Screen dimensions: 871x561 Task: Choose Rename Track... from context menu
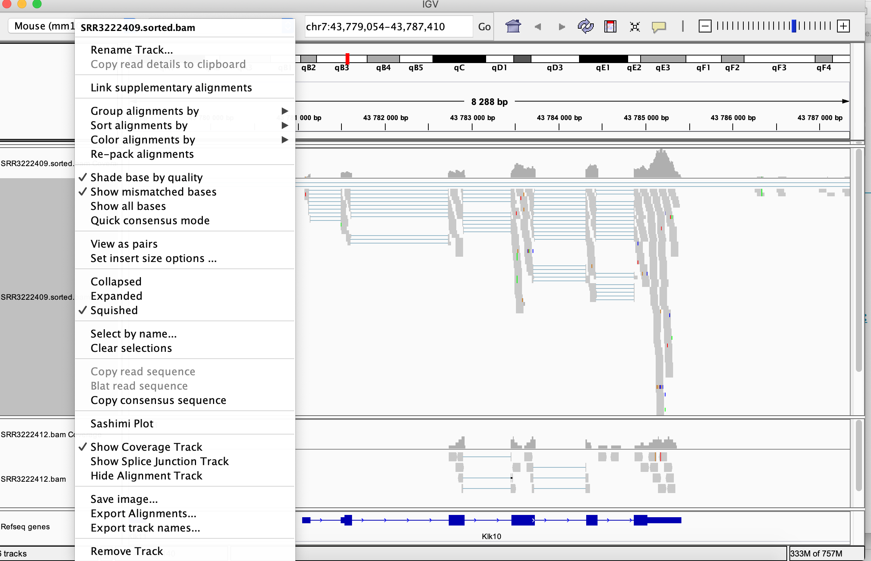coord(132,50)
